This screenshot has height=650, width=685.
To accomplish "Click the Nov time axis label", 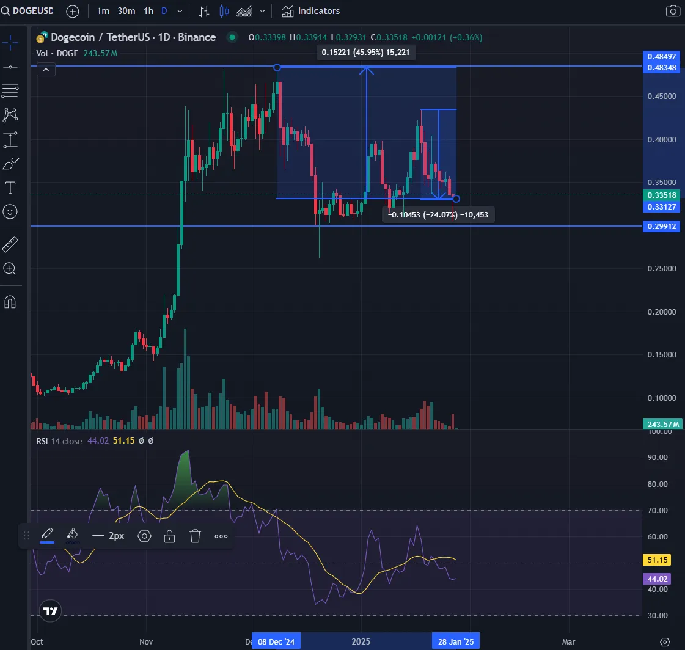I will [x=146, y=641].
